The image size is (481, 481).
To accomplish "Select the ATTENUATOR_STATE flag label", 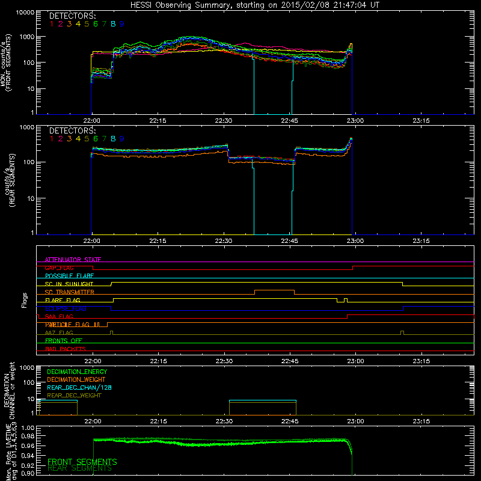I will pyautogui.click(x=73, y=260).
